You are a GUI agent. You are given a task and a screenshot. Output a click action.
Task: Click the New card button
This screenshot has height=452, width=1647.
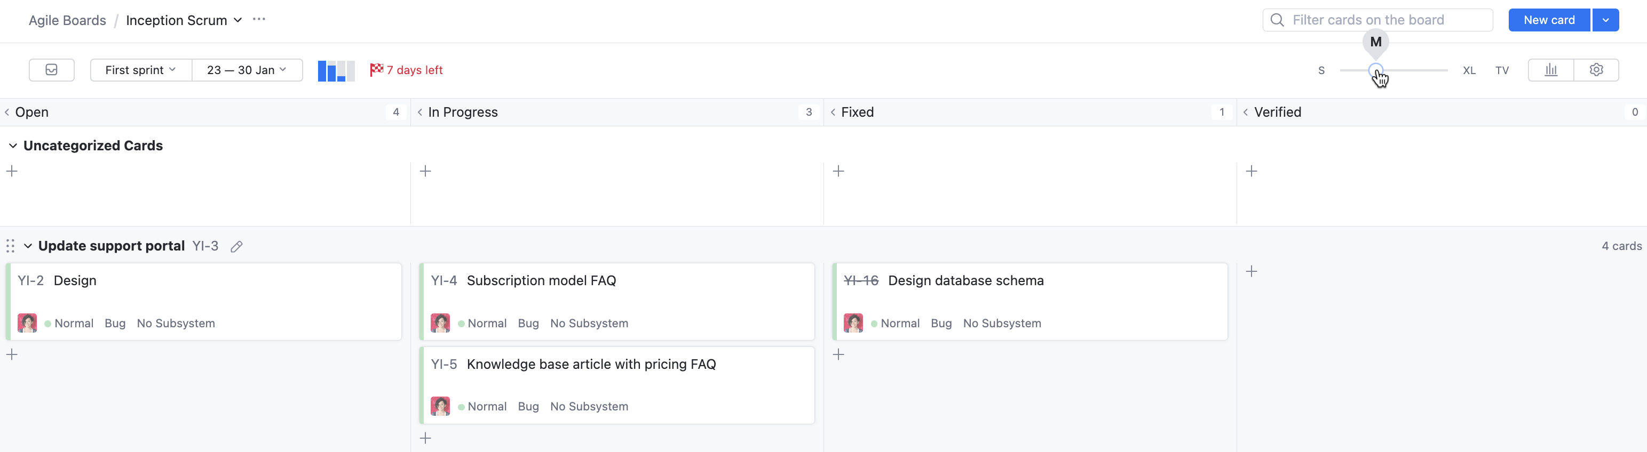(1549, 20)
